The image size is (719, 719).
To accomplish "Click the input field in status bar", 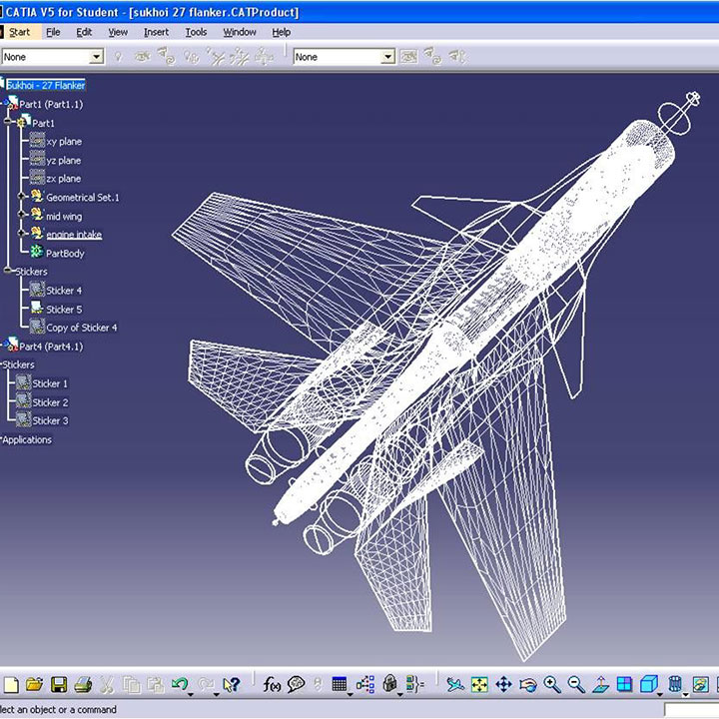I will pyautogui.click(x=691, y=710).
